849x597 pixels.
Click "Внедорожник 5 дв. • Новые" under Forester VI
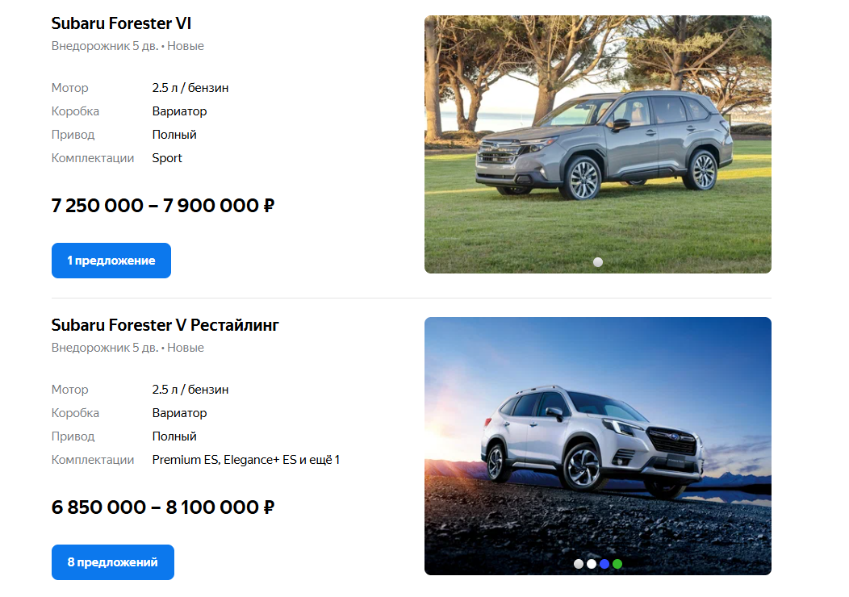click(x=128, y=46)
